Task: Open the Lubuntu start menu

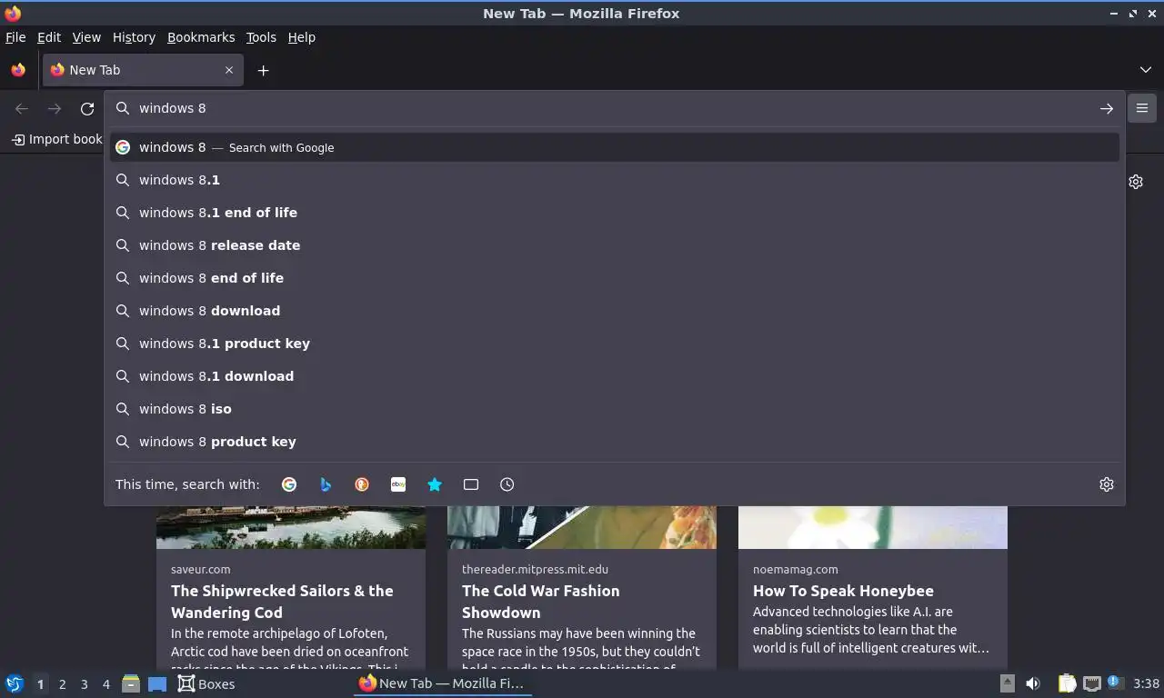Action: pos(14,683)
